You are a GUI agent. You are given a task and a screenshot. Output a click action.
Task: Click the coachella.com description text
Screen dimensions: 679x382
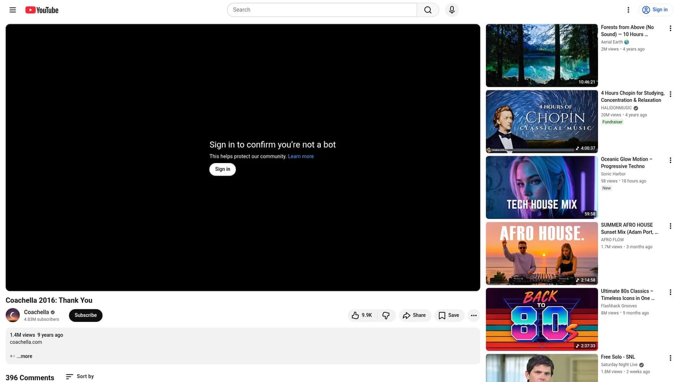tap(26, 342)
